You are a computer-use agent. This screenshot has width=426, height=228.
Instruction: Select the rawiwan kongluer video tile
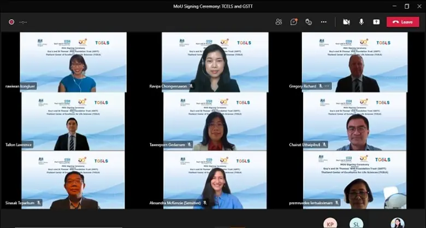[73, 62]
